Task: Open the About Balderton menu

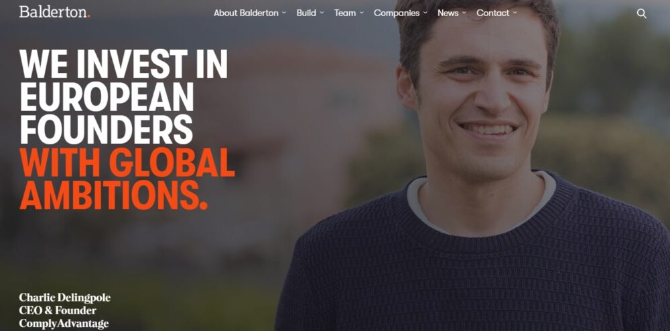Action: [x=246, y=13]
